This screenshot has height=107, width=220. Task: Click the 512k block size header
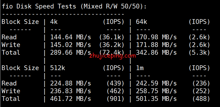[58, 68]
